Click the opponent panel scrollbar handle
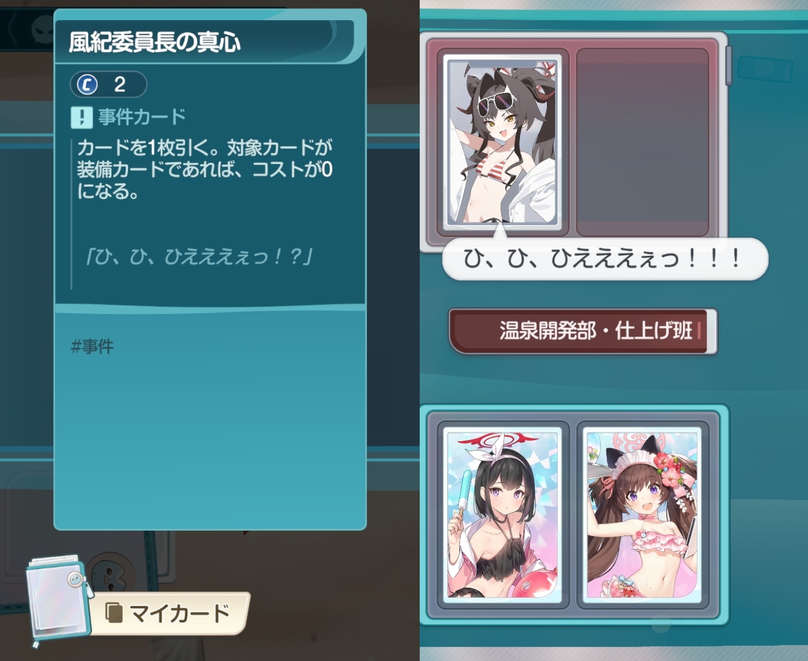Screen dimensions: 808x661 click(x=729, y=66)
